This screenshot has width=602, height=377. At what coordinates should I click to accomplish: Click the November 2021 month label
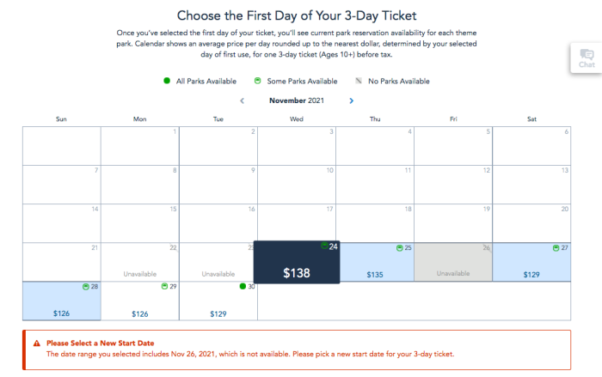[x=295, y=100]
